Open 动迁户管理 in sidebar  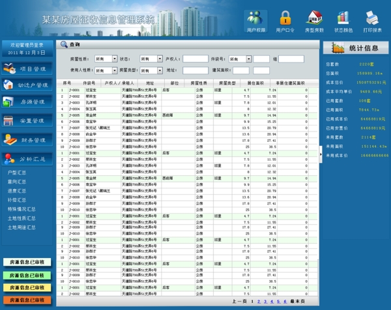coord(27,85)
